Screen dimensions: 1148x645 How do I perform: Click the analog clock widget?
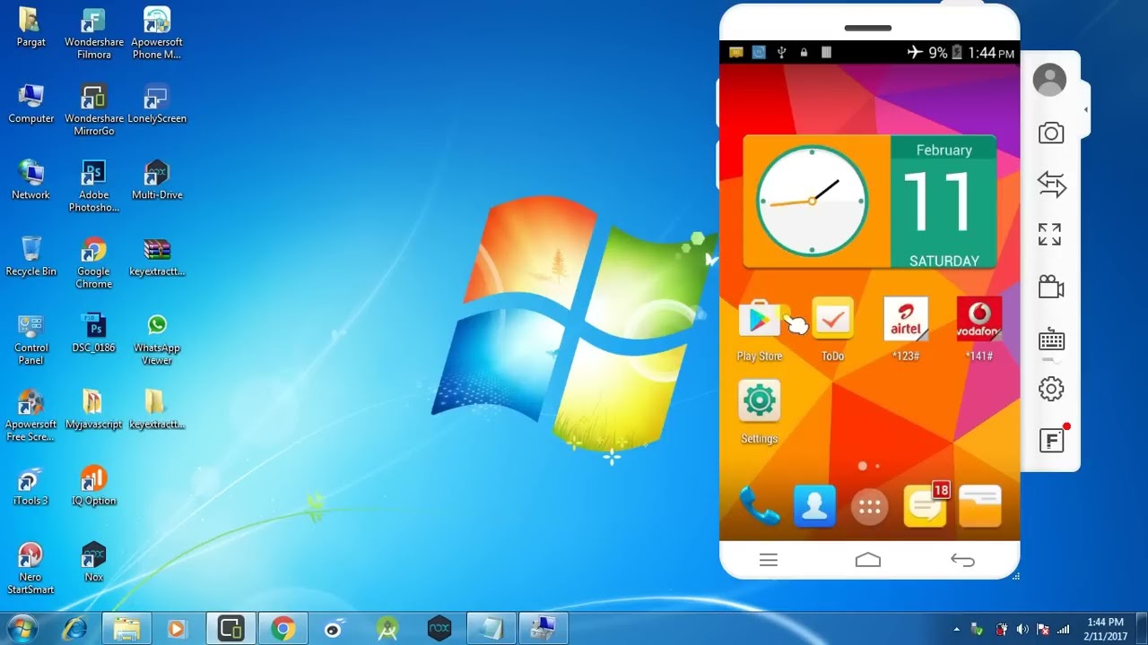coord(812,202)
